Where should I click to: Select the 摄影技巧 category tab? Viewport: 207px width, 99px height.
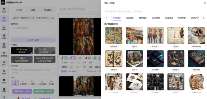143,18
